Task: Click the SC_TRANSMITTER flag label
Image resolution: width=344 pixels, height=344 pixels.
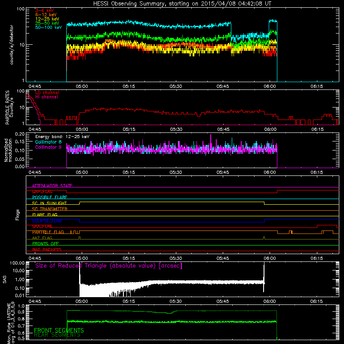Action: point(50,209)
